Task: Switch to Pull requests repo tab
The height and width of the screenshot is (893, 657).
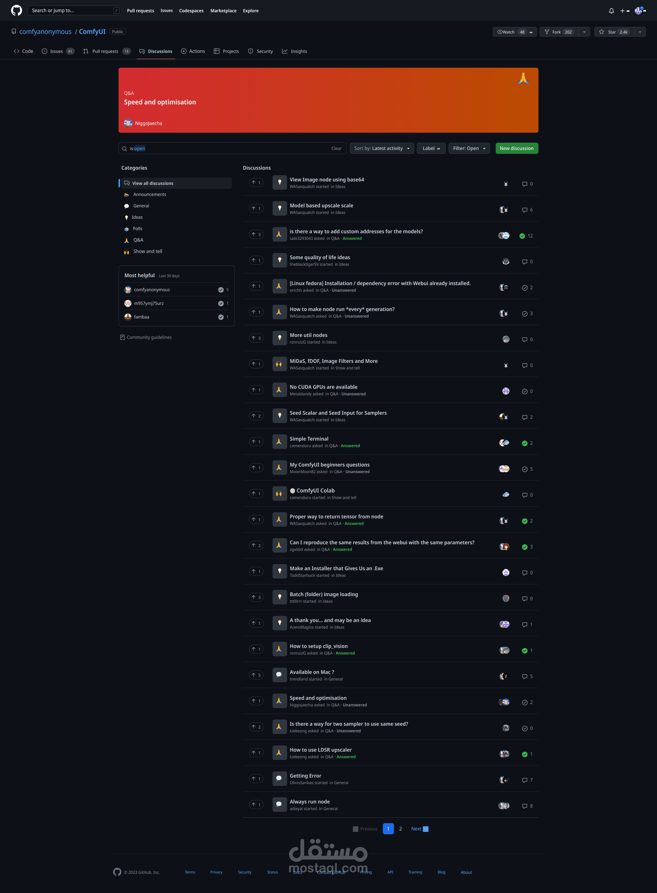Action: click(x=107, y=51)
